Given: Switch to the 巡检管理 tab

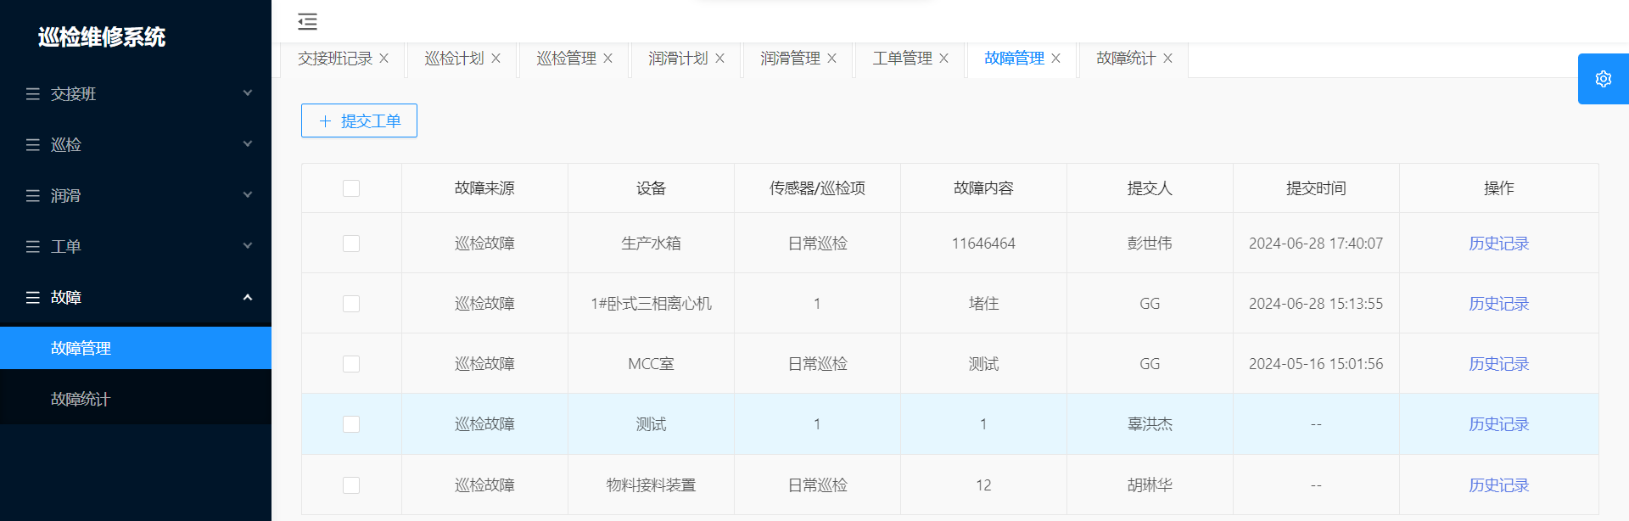Looking at the screenshot, I should 566,59.
